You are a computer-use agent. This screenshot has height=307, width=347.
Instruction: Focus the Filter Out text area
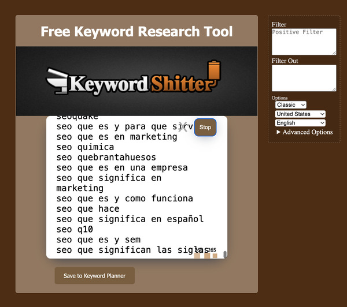(304, 78)
